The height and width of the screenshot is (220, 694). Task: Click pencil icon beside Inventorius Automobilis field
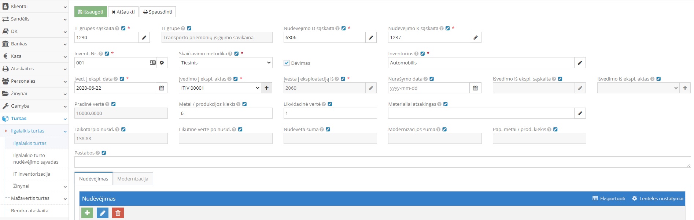click(x=580, y=63)
